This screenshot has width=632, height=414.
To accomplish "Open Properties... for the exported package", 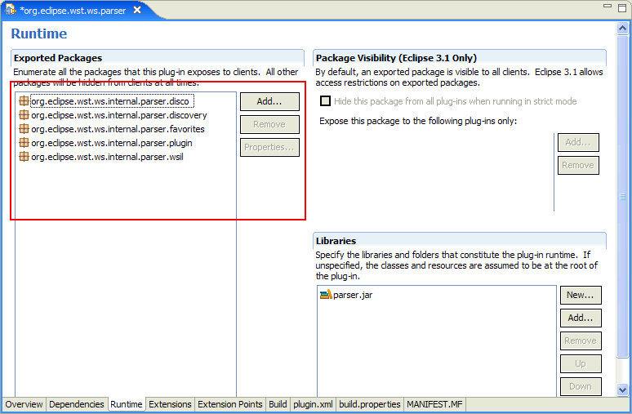I will (269, 148).
